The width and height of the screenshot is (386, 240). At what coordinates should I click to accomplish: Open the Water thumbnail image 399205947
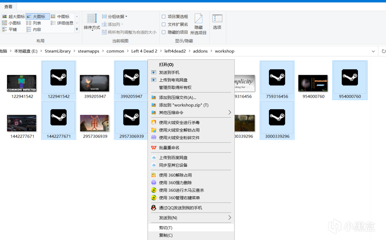coord(94,83)
